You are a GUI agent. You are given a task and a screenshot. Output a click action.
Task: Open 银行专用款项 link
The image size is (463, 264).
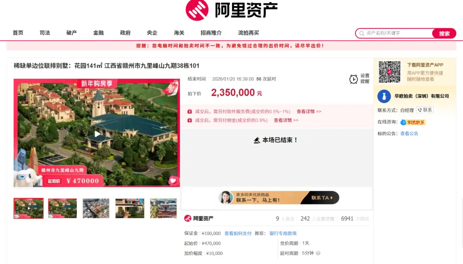pyautogui.click(x=283, y=233)
